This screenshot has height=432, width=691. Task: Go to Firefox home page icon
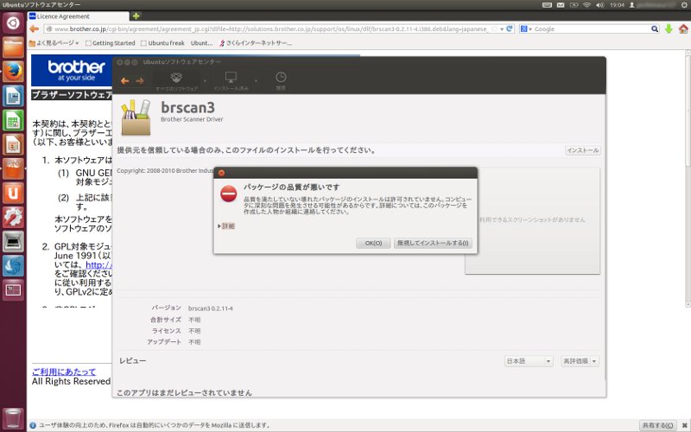pyautogui.click(x=683, y=29)
